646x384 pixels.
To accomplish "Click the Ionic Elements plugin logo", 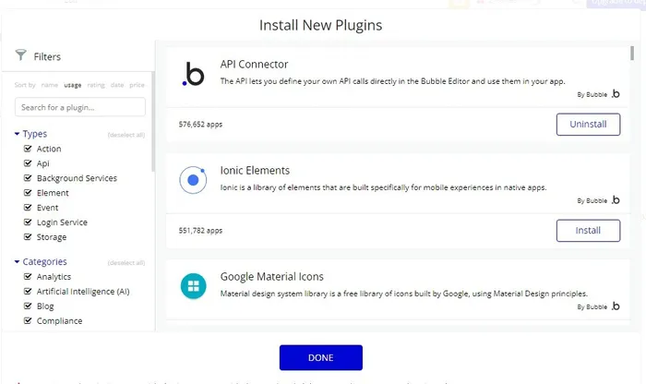I will [x=194, y=180].
